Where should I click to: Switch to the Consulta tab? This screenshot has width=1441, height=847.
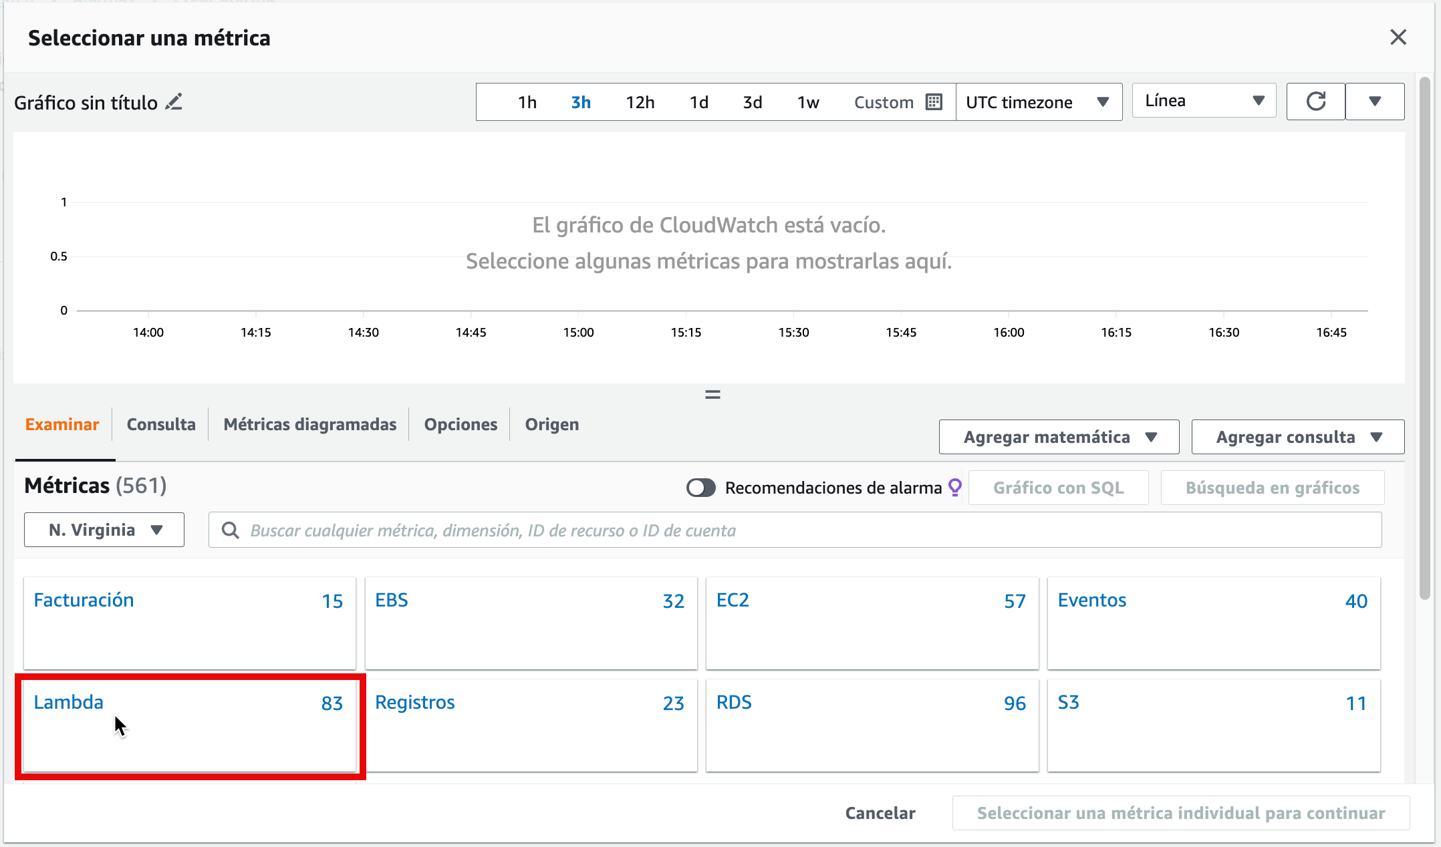tap(161, 424)
